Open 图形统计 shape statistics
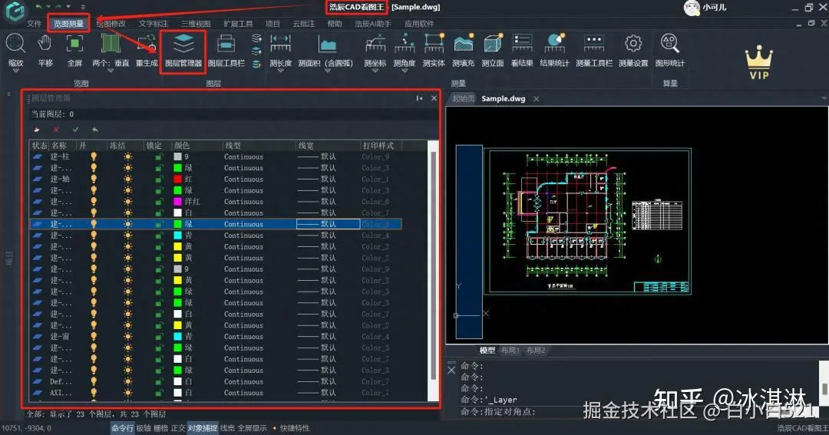Image resolution: width=829 pixels, height=435 pixels. pos(670,50)
